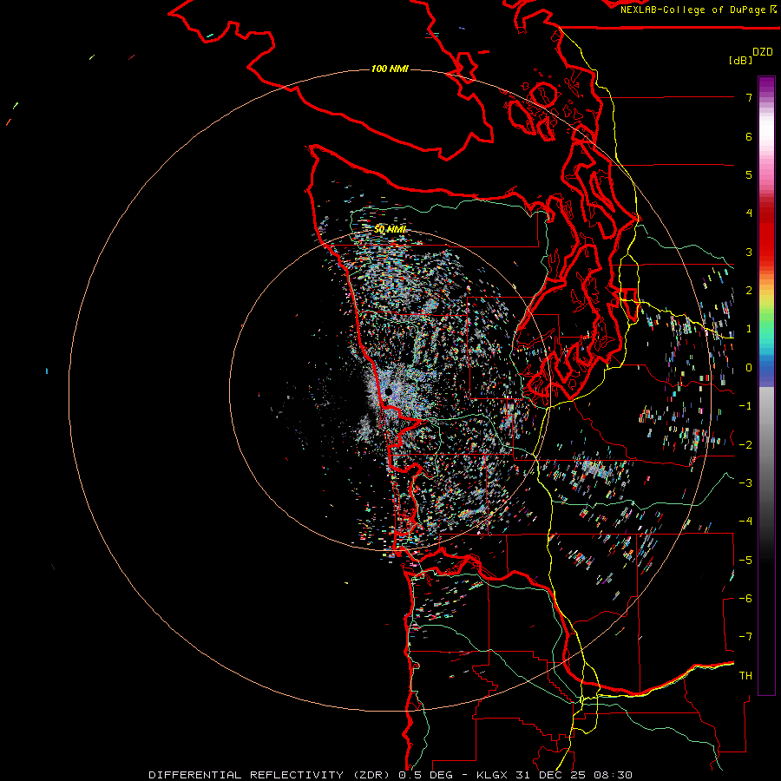Click the NEXLAB-College of DuPage watermark text
Screen dimensions: 781x781
[694, 10]
